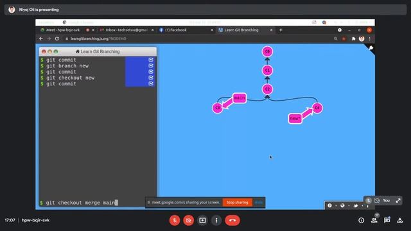Image resolution: width=411 pixels, height=231 pixels.
Task: Click the zoom magnifier icon in address bar
Action: (x=335, y=38)
